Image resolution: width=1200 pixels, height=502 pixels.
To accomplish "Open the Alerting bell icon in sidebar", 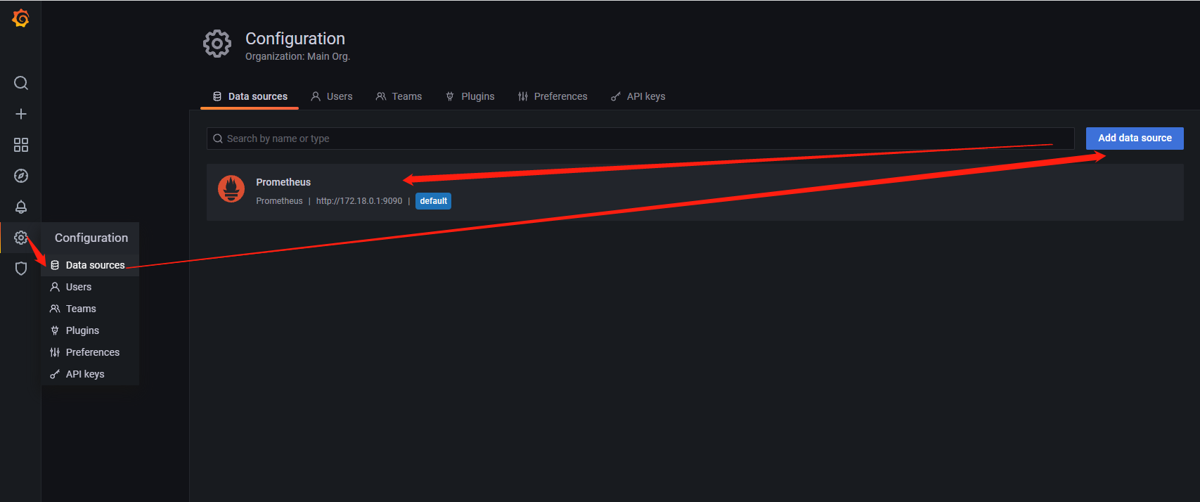I will point(21,207).
